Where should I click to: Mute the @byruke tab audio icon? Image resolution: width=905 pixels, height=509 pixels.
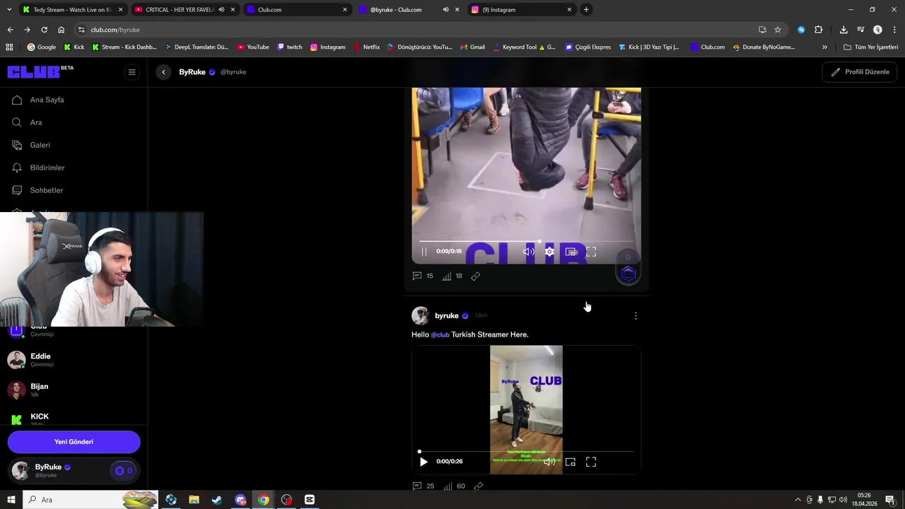[x=445, y=10]
